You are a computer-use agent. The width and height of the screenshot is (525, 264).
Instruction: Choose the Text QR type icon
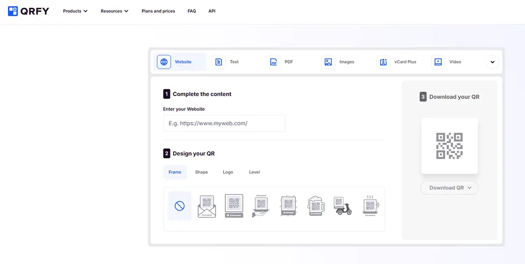(x=219, y=62)
